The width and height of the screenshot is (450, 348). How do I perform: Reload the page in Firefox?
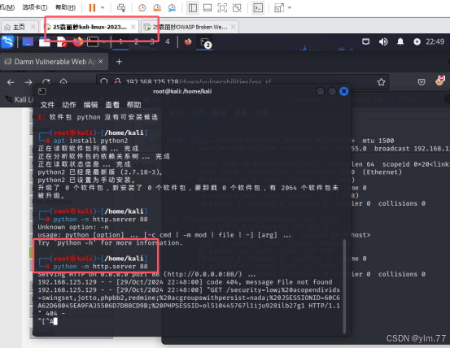click(46, 81)
